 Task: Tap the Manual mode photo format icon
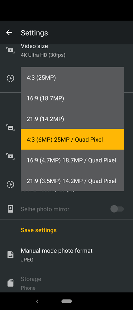coord(10,255)
